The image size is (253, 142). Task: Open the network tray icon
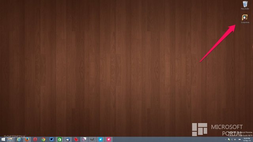(232, 139)
